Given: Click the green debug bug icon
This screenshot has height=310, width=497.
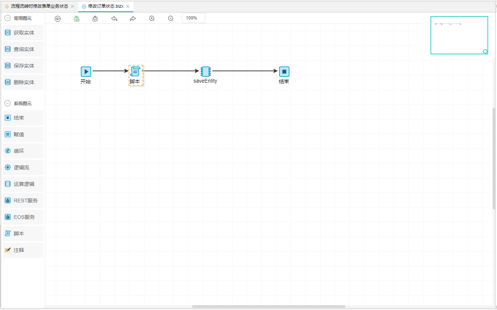Looking at the screenshot, I should tap(76, 19).
